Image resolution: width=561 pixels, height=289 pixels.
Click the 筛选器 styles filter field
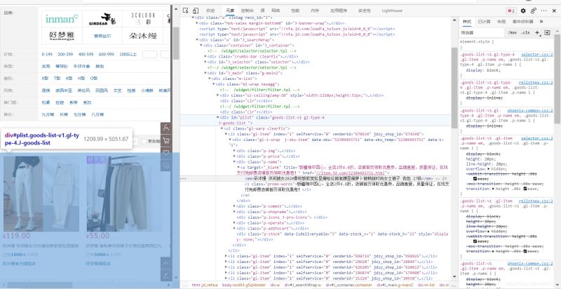pos(482,32)
